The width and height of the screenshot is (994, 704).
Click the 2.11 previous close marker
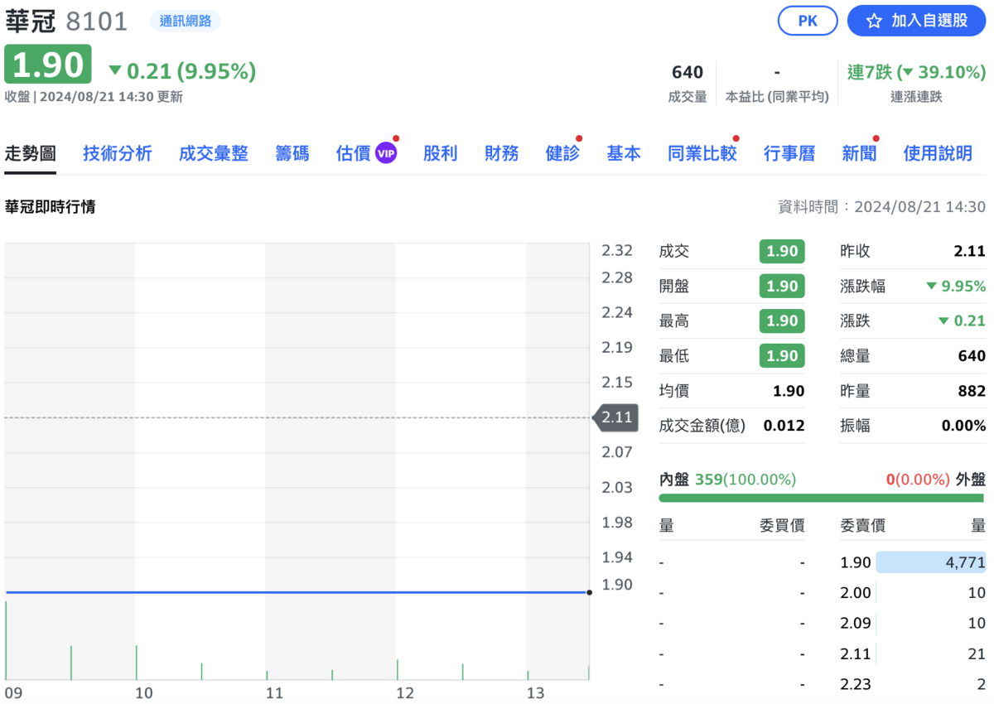pyautogui.click(x=616, y=417)
